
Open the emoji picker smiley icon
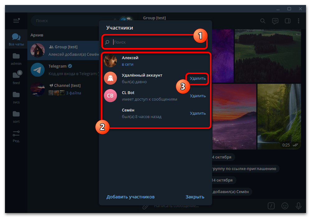pyautogui.click(x=285, y=206)
